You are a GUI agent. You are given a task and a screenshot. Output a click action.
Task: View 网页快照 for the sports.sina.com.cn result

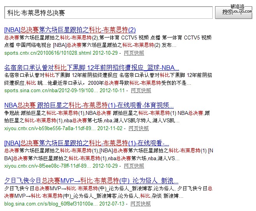[141, 90]
